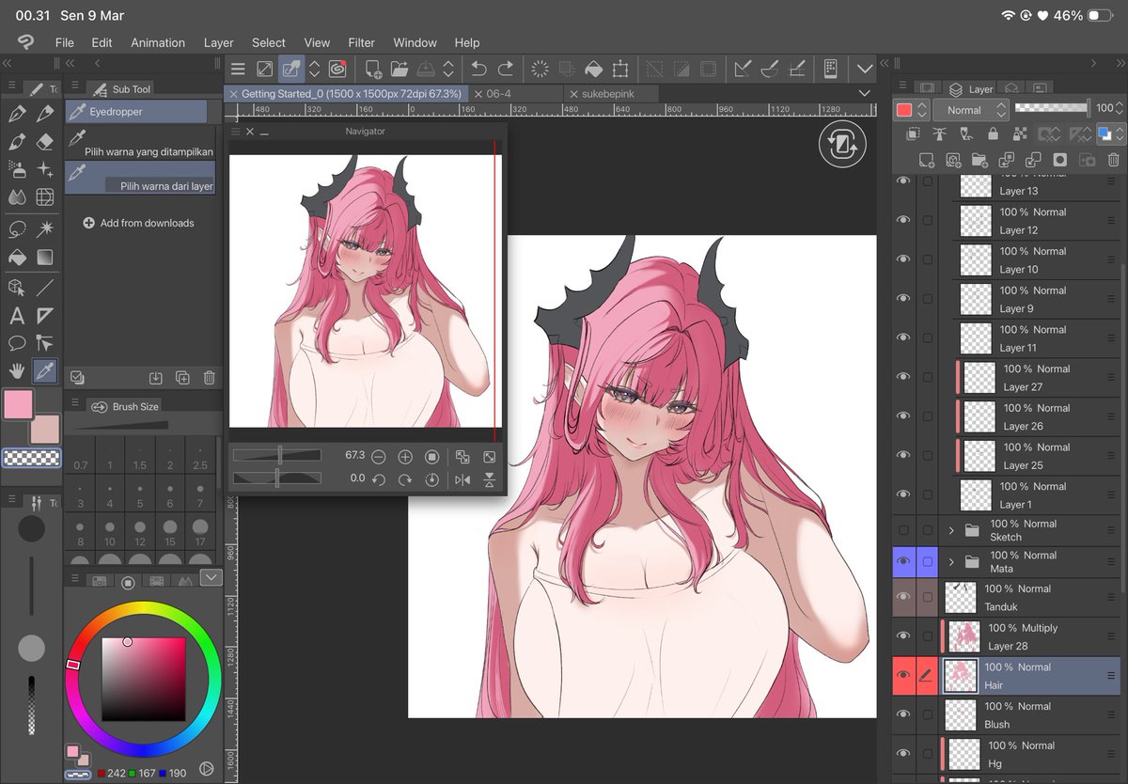
Task: Select the Blend tool
Action: click(x=16, y=198)
